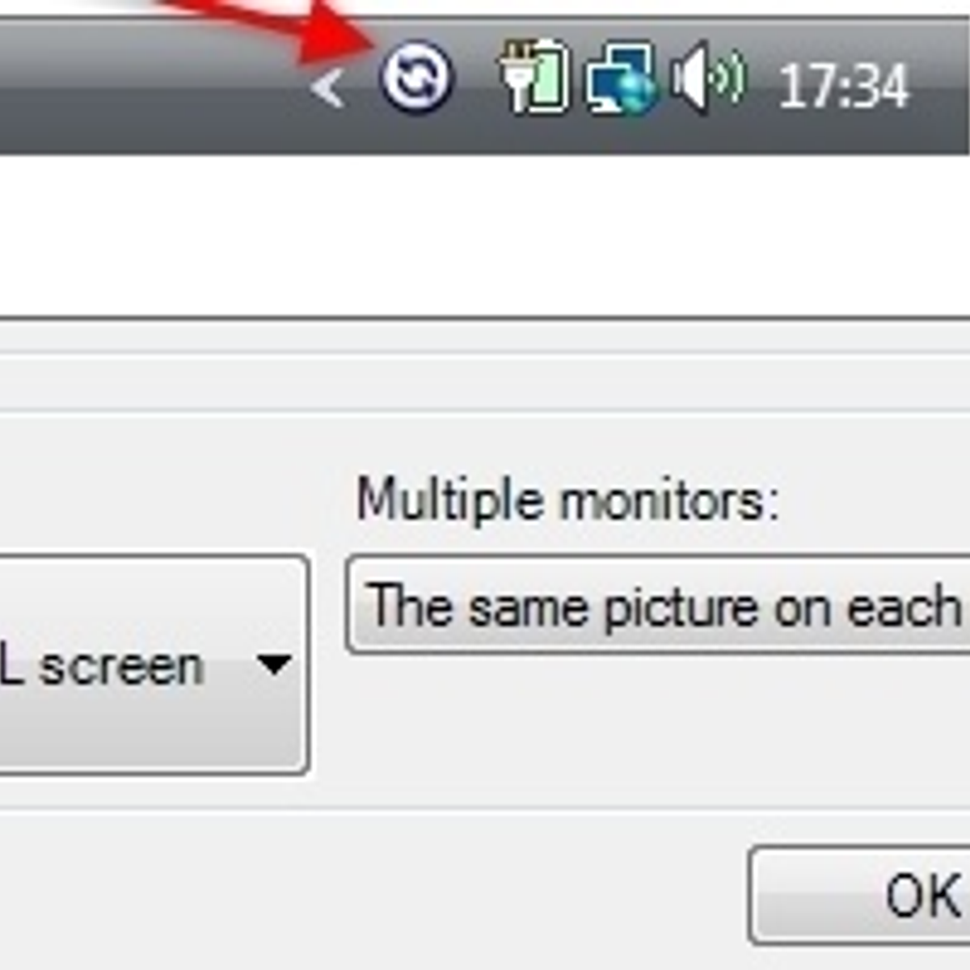
Task: Click the 'screen' text in the left dropdown
Action: pyautogui.click(x=122, y=668)
